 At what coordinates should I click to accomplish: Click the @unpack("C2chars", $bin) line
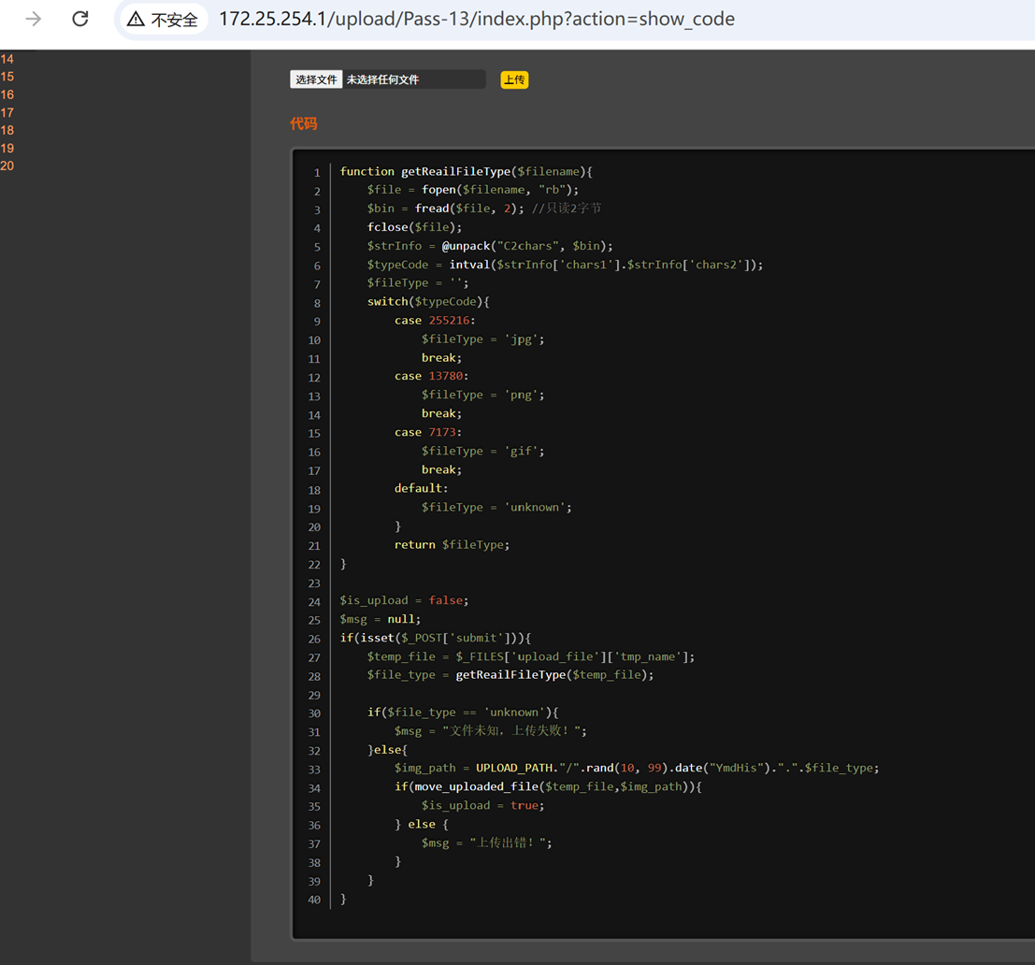pyautogui.click(x=490, y=246)
